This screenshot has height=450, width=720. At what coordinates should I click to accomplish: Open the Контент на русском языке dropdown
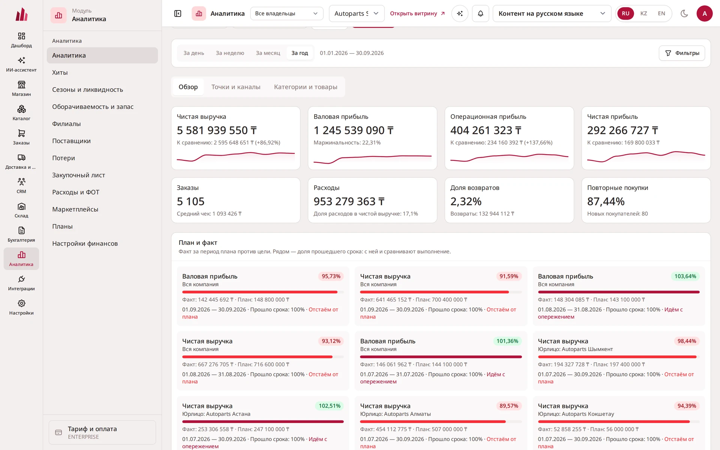point(552,13)
